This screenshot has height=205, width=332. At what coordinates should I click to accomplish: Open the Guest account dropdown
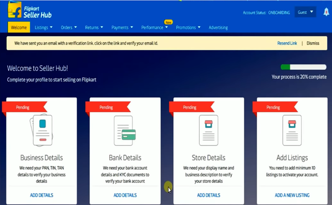click(305, 12)
